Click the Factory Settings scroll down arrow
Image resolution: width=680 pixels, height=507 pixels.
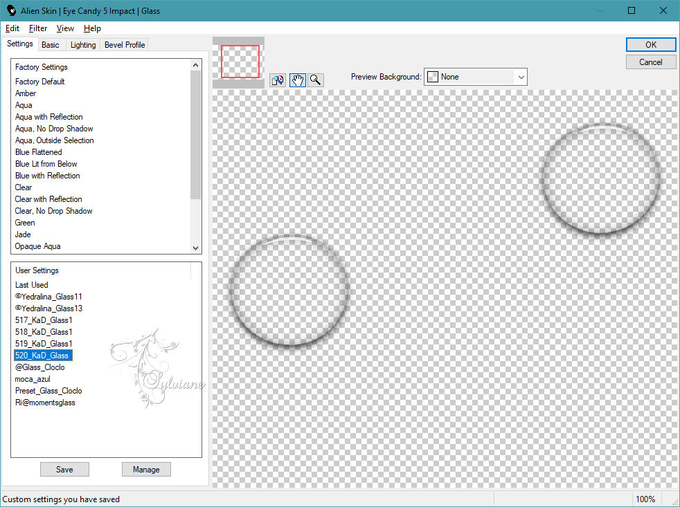point(195,248)
